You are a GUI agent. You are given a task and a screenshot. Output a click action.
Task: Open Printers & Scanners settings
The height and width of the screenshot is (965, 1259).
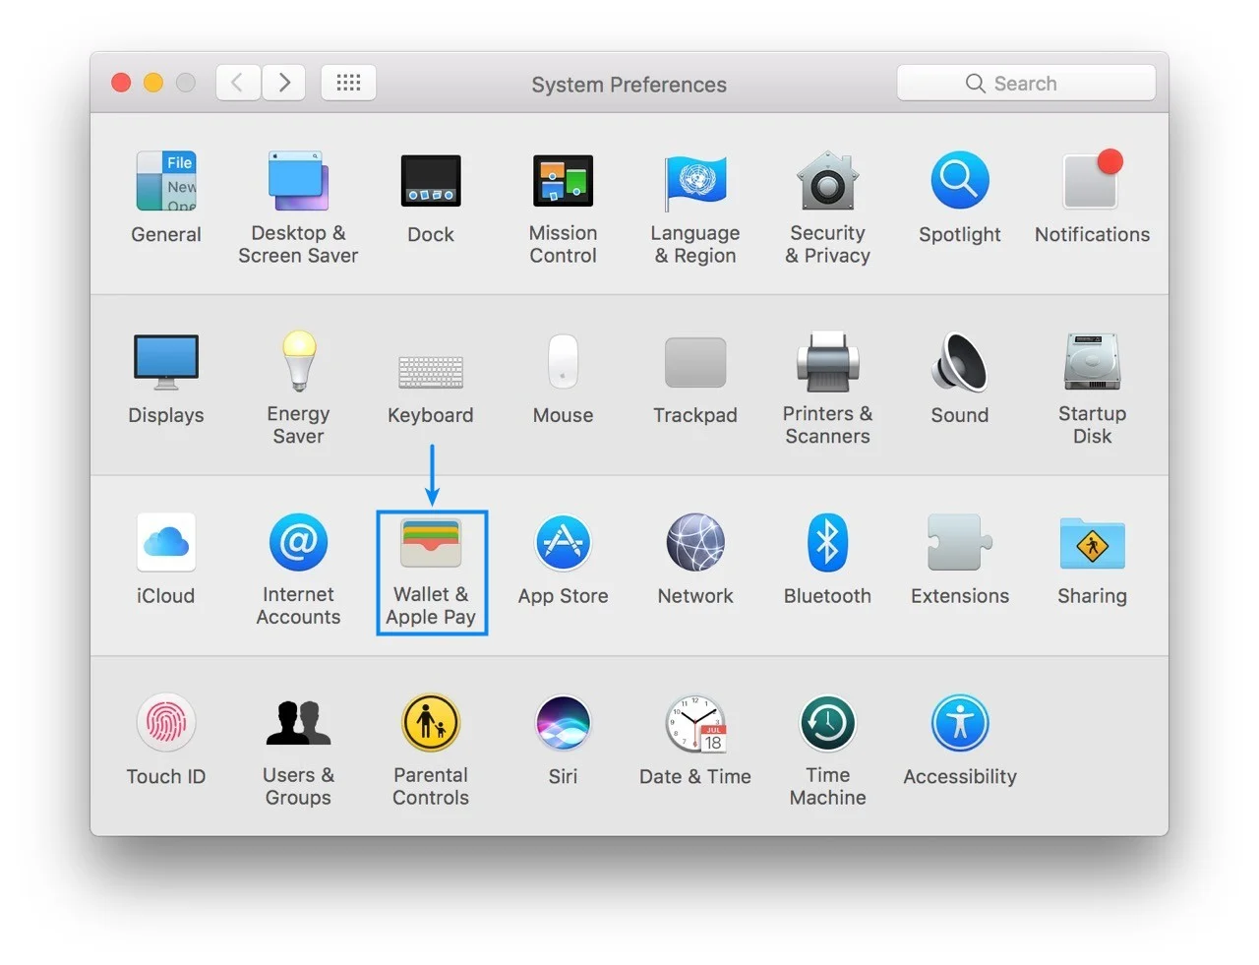pyautogui.click(x=827, y=362)
